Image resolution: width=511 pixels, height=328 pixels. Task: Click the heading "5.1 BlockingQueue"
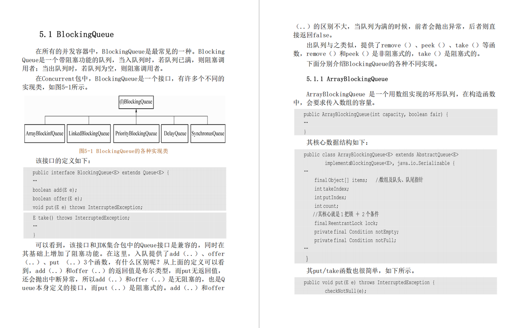tap(77, 34)
